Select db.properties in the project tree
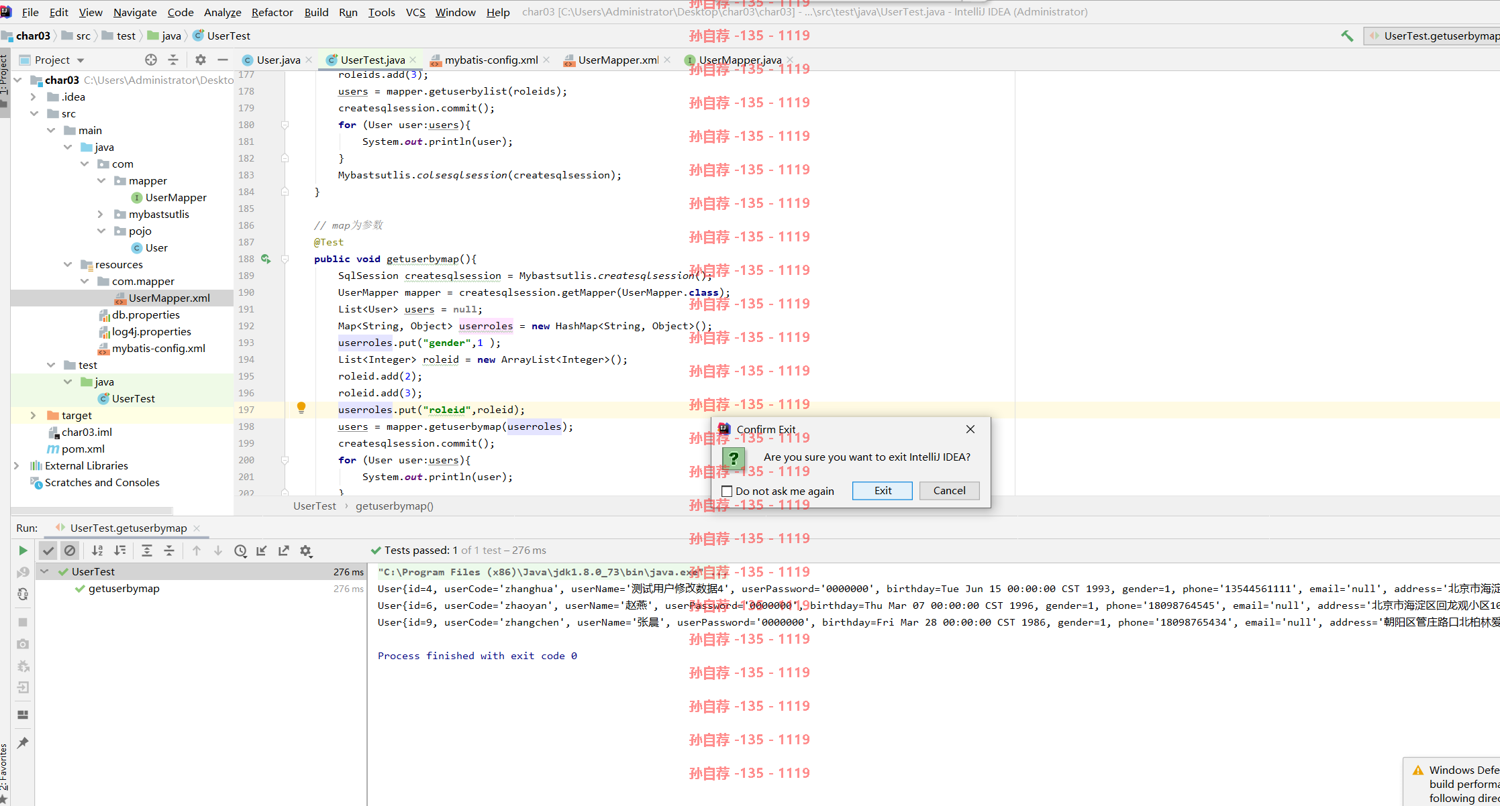This screenshot has width=1500, height=806. coord(146,315)
